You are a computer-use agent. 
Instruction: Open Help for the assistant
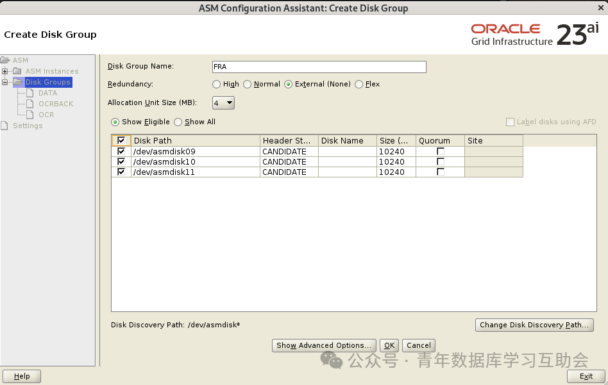(x=22, y=376)
